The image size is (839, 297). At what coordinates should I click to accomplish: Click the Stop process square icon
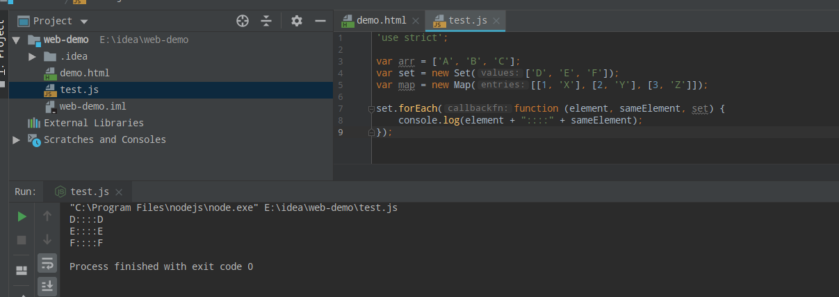coord(22,239)
